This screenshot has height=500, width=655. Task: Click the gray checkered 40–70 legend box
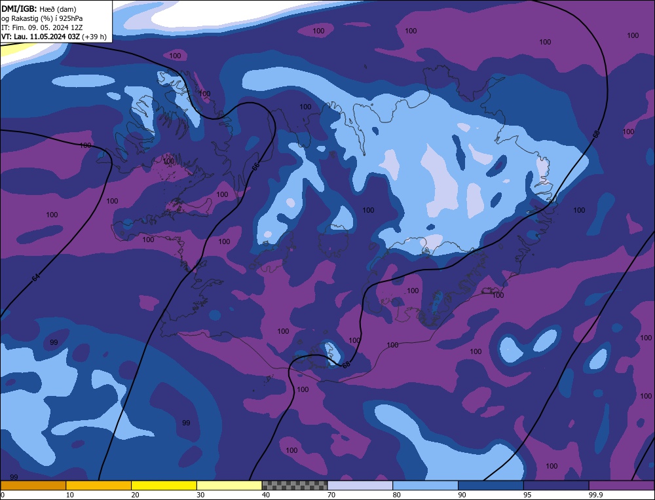pos(295,486)
